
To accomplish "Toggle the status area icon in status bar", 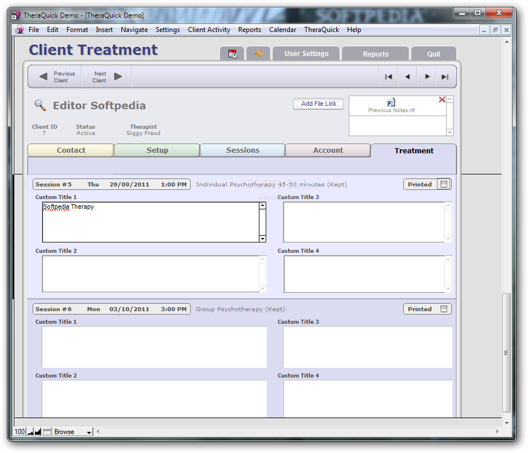I will click(47, 432).
